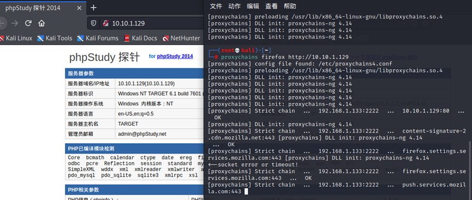472x200 pixels.
Task: Click the 服务器标识 label cell
Action: (x=90, y=93)
